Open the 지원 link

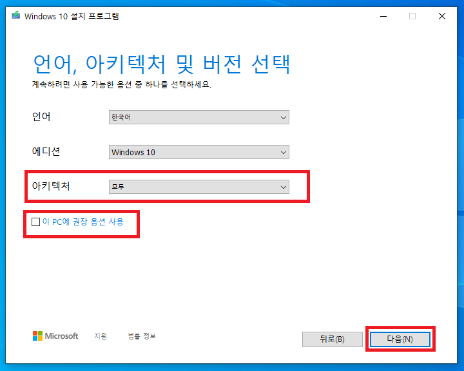coord(101,336)
